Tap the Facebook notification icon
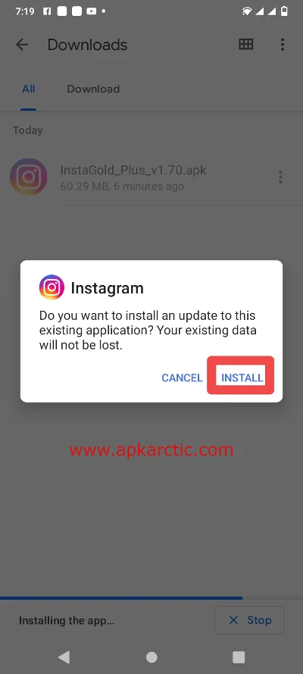 pyautogui.click(x=47, y=11)
